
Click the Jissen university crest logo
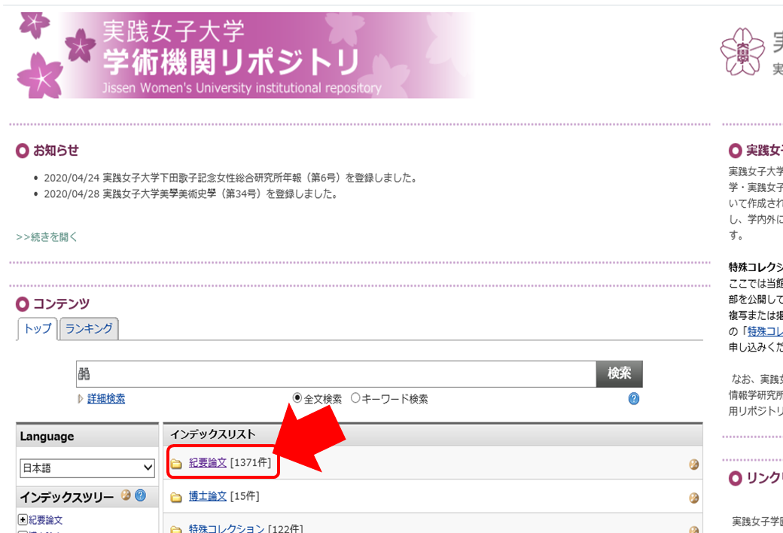pos(742,51)
